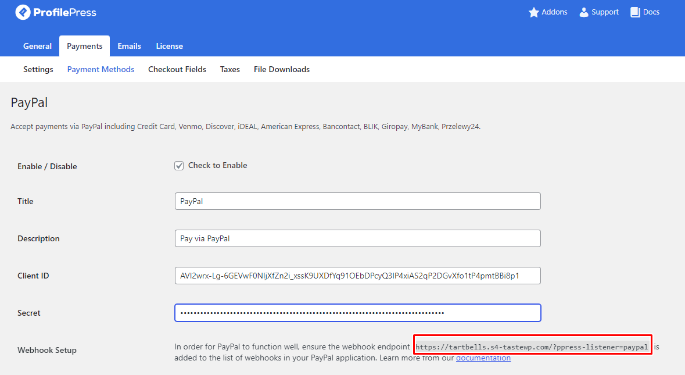Select the Payments tab
The width and height of the screenshot is (685, 375).
pyautogui.click(x=84, y=46)
